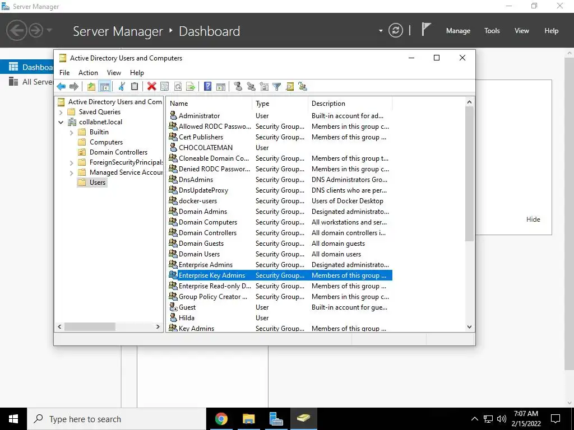Click the clipboard Copy icon in toolbar
Image resolution: width=574 pixels, height=430 pixels.
(x=135, y=87)
